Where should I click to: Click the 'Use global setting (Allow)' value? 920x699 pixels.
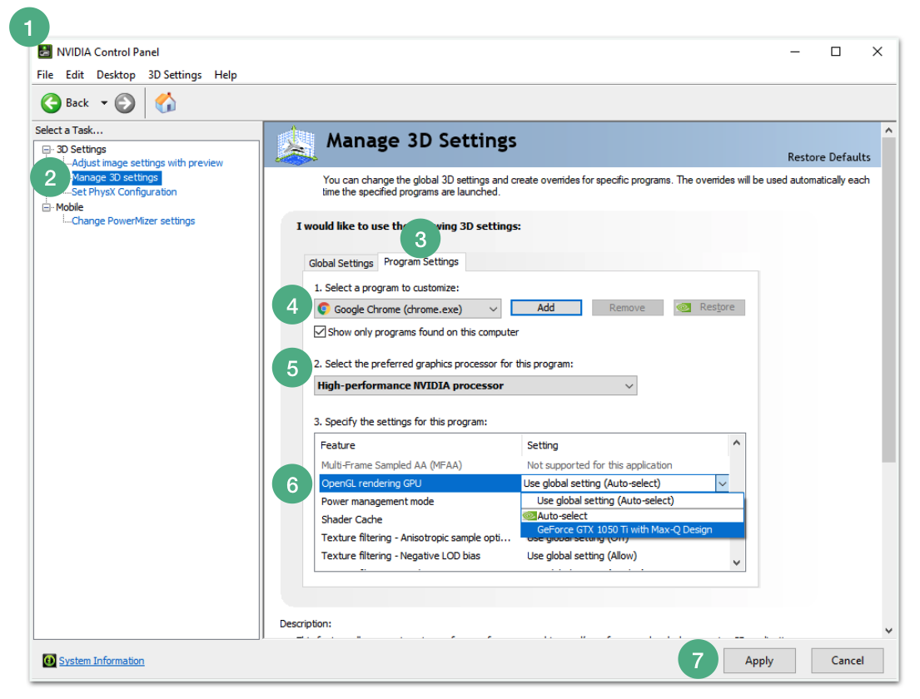coord(581,556)
